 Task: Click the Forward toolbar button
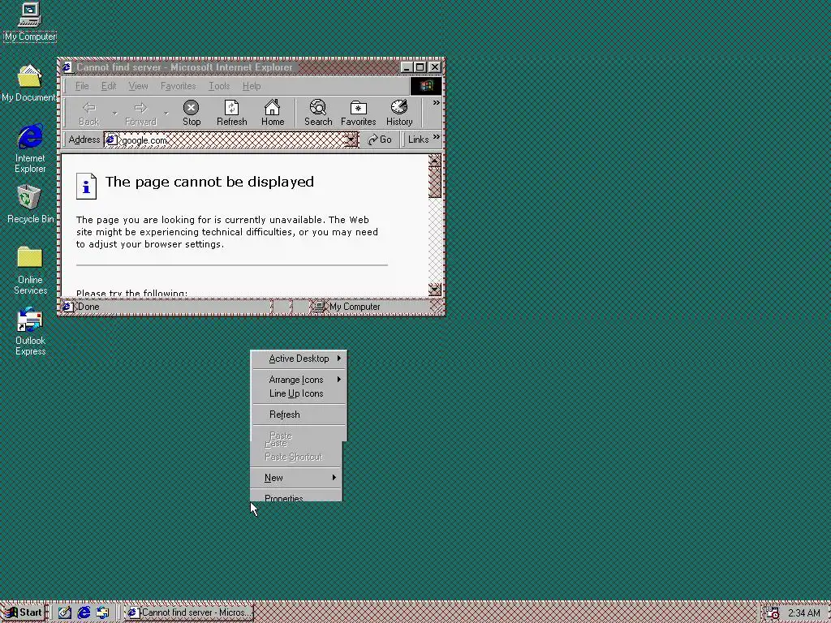140,114
